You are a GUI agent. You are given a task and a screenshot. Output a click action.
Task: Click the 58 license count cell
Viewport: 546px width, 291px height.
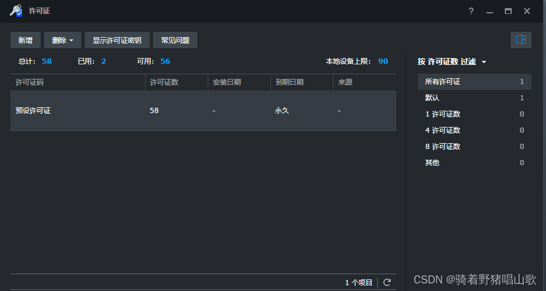coord(154,111)
